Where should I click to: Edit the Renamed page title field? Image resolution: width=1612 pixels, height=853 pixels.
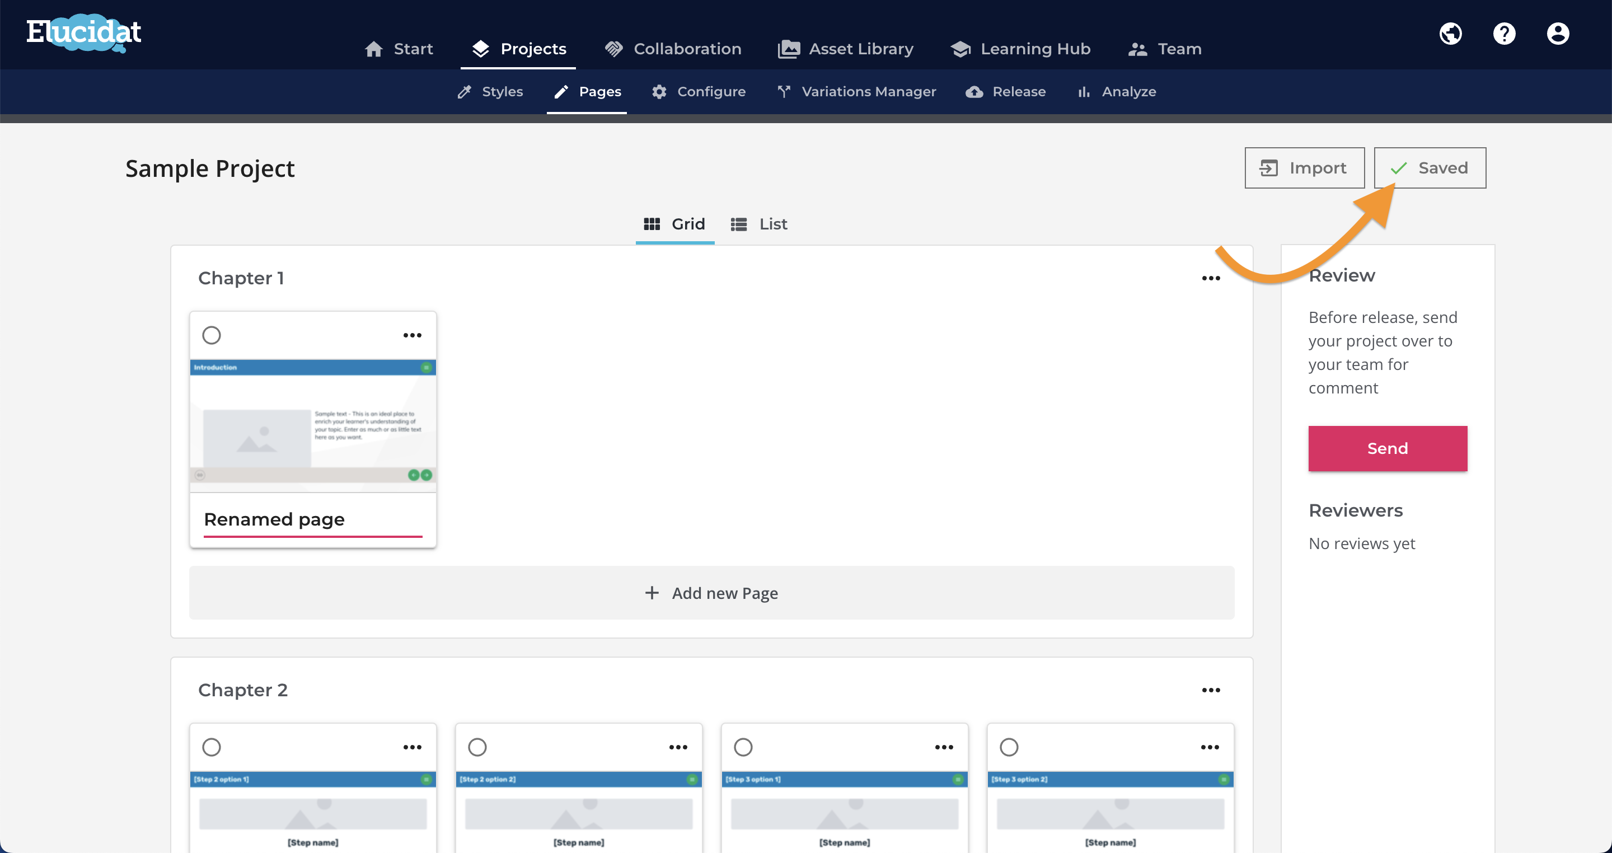click(x=313, y=519)
